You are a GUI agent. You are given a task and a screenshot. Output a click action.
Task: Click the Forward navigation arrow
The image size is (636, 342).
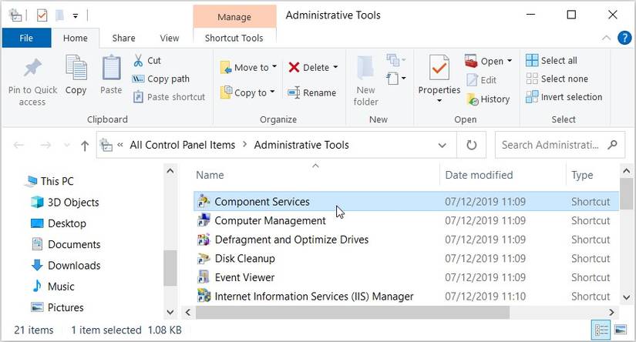(45, 145)
